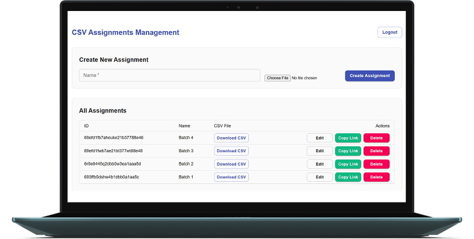Select the Batch 3 name cell

[x=186, y=150]
